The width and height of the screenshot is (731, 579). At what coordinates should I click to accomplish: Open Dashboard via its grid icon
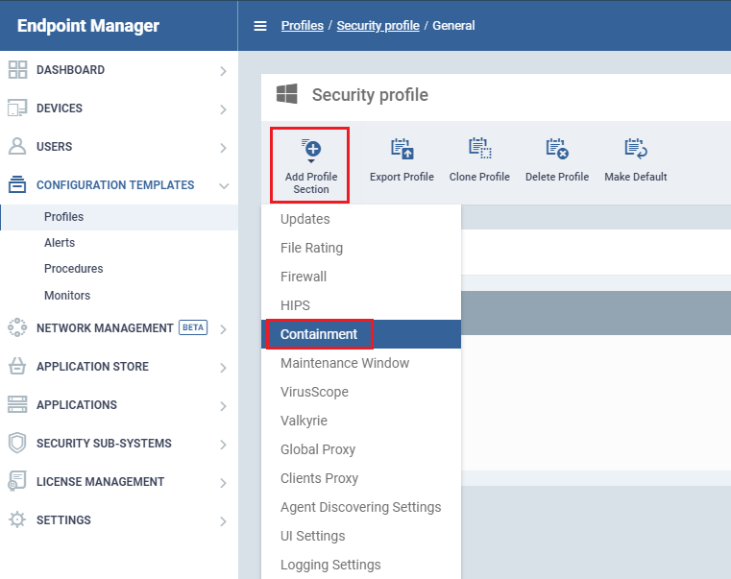(x=17, y=70)
